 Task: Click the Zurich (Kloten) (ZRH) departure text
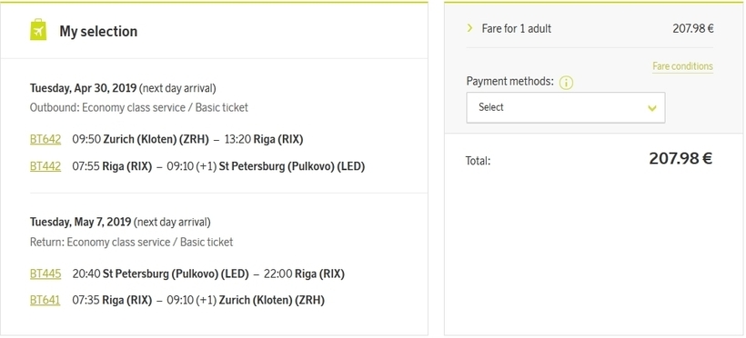(156, 139)
